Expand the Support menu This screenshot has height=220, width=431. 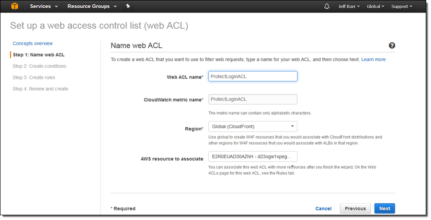pyautogui.click(x=401, y=6)
